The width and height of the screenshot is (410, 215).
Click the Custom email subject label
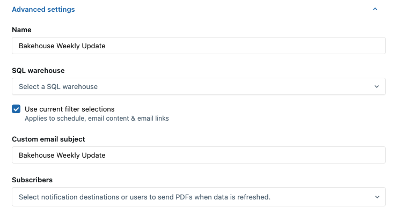tap(48, 139)
